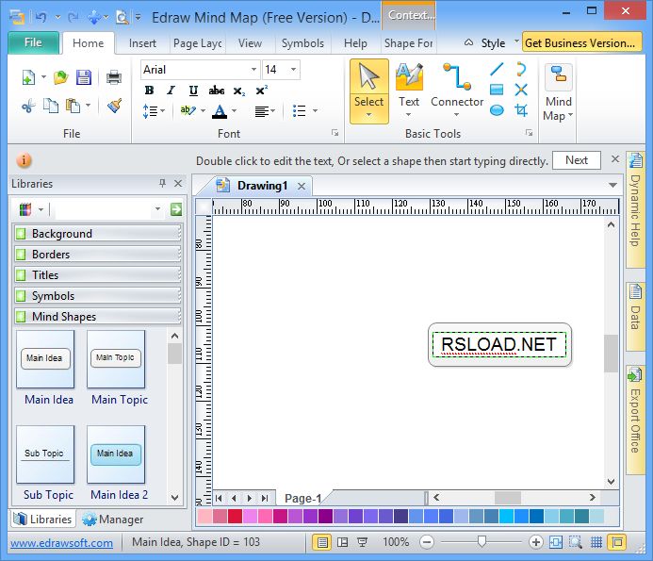This screenshot has width=653, height=561.
Task: Open the text alignment dropdown
Action: [x=265, y=111]
